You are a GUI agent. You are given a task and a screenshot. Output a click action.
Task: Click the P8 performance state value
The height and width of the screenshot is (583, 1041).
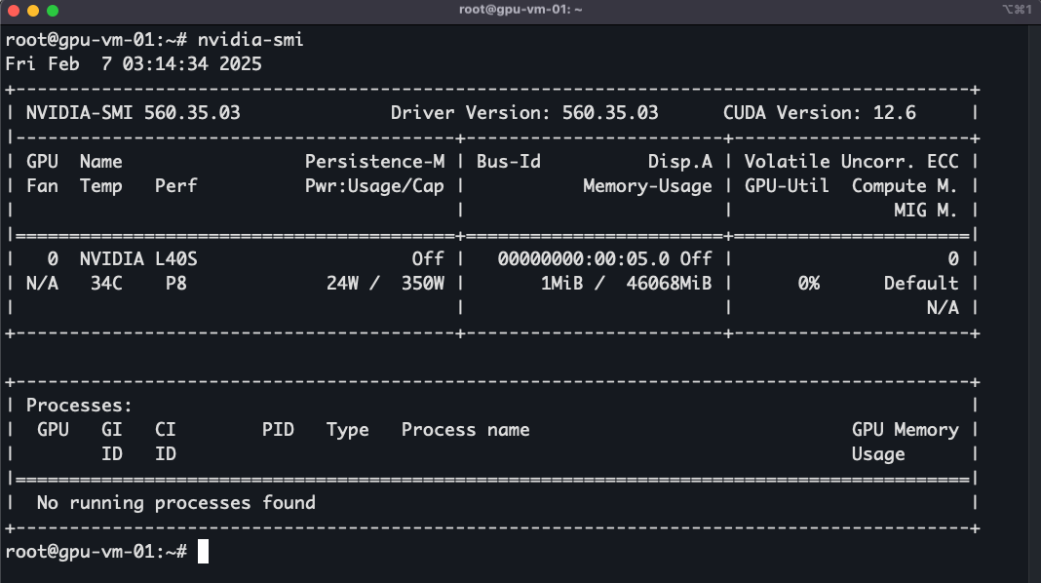point(175,284)
